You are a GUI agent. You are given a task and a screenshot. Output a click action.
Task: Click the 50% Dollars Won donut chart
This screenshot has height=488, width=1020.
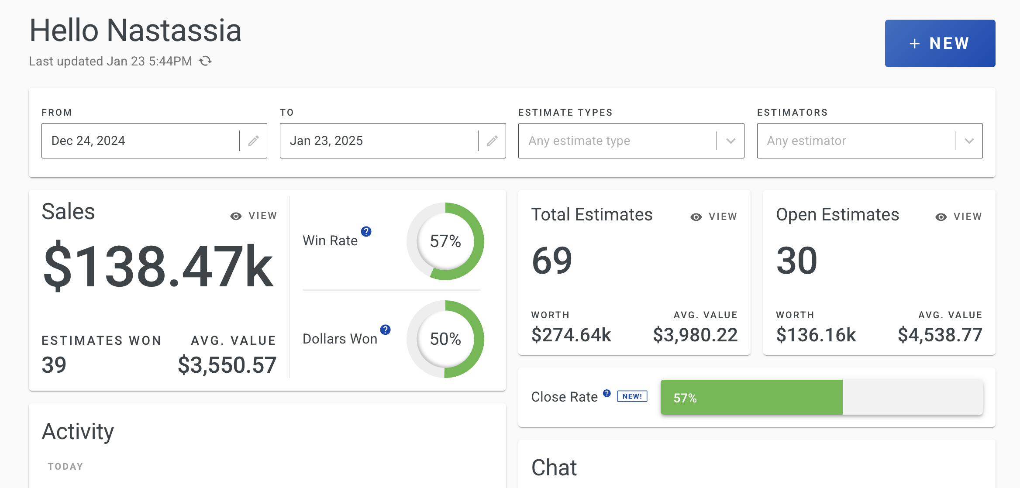(x=445, y=339)
